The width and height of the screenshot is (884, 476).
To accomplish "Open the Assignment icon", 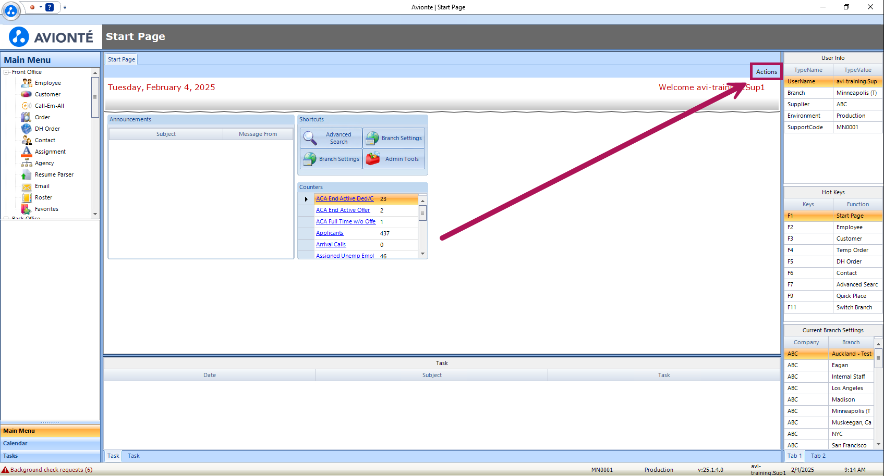I will [x=27, y=152].
